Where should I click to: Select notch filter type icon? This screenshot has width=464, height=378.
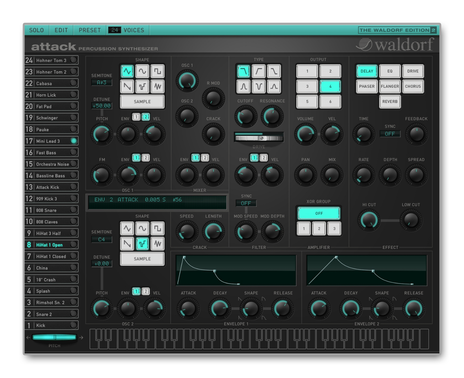click(x=258, y=86)
